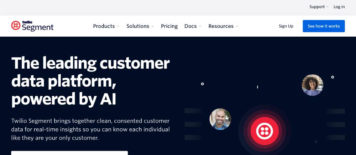Expand the Docs dropdown chevron

point(200,26)
